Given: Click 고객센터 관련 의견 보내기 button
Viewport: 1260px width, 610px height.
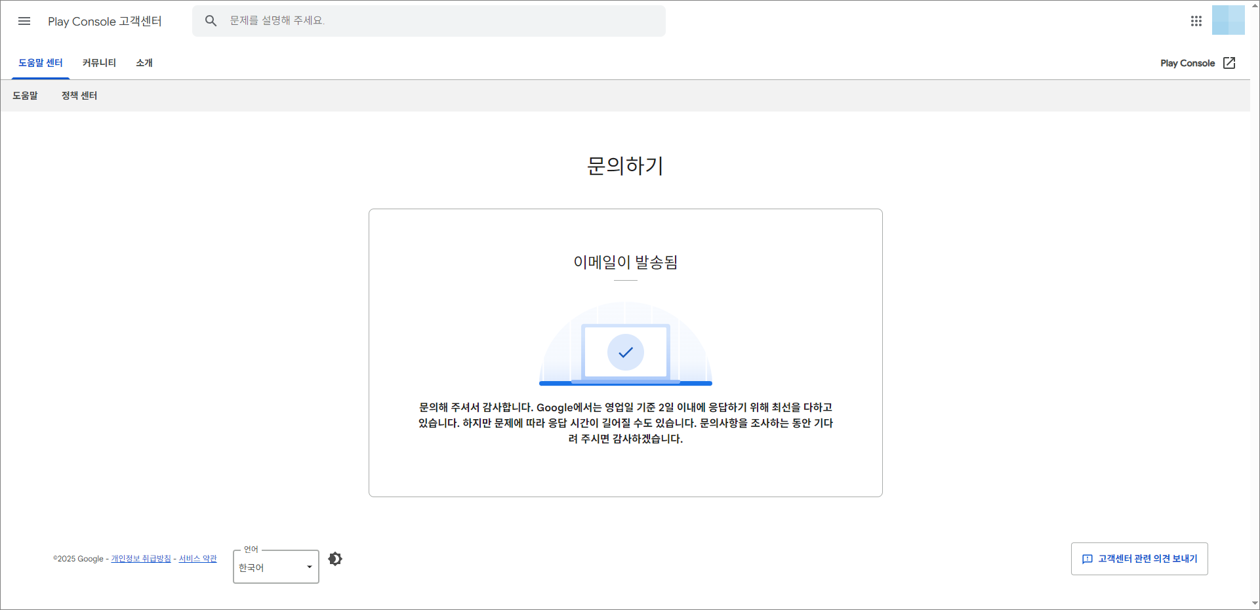Looking at the screenshot, I should [1139, 559].
